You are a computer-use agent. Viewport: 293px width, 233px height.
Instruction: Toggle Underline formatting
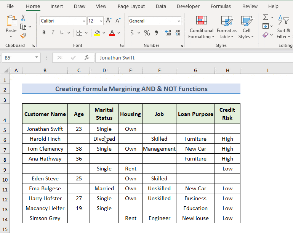point(62,33)
